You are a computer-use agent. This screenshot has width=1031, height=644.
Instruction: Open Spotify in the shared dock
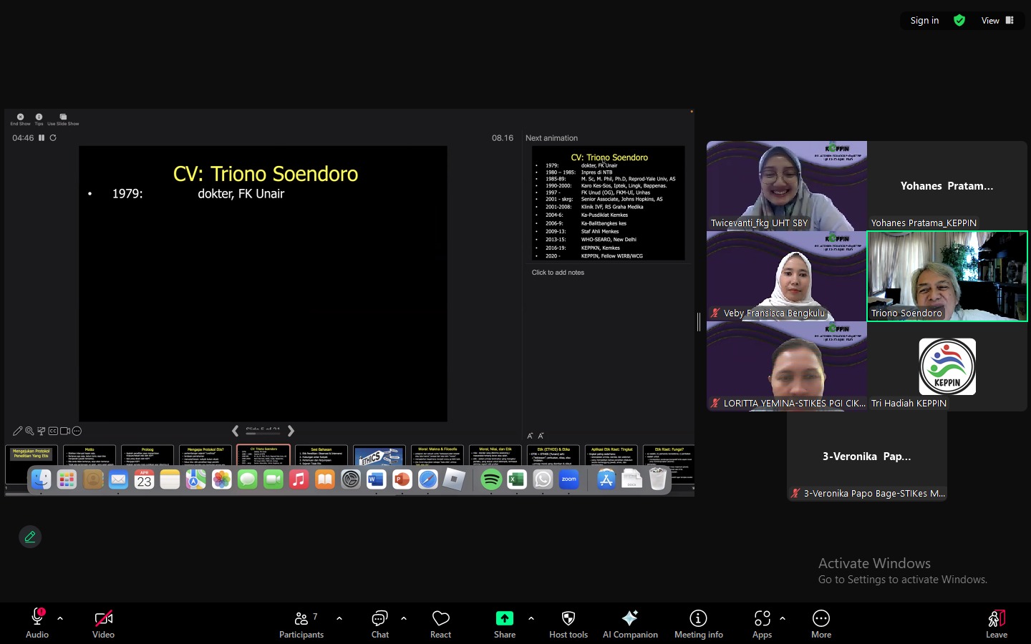[x=491, y=479]
